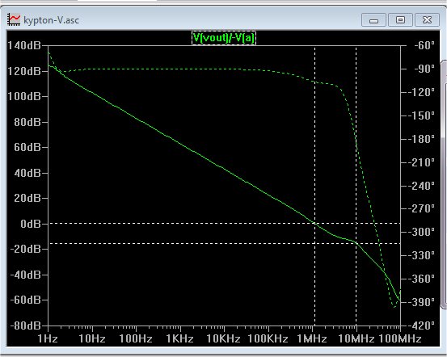Image resolution: width=447 pixels, height=357 pixels.
Task: Click the 140dB magnitude axis label
Action: click(x=24, y=45)
